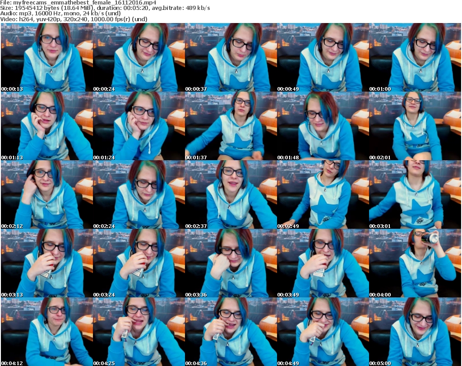Select the 00:02:24 frame
Image resolution: width=462 pixels, height=366 pixels.
tap(139, 195)
